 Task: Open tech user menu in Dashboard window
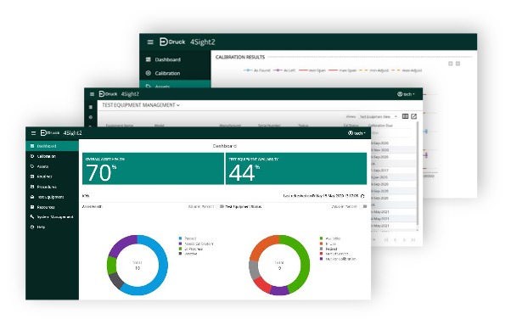[357, 133]
